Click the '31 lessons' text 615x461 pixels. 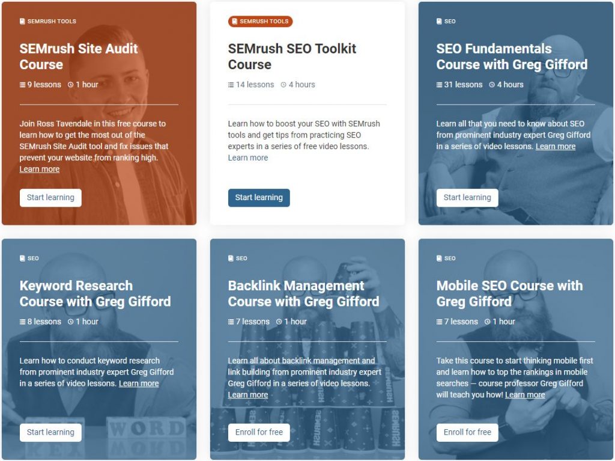point(463,85)
